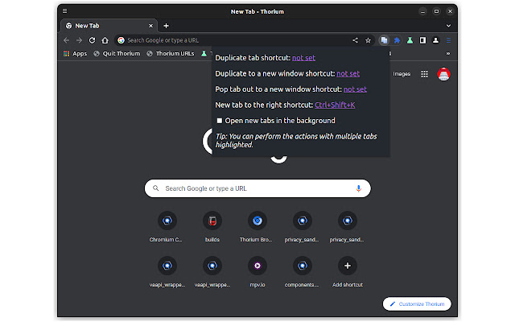Viewport: 515px width, 322px height.
Task: Open the builds shortcut tile
Action: [x=212, y=226]
